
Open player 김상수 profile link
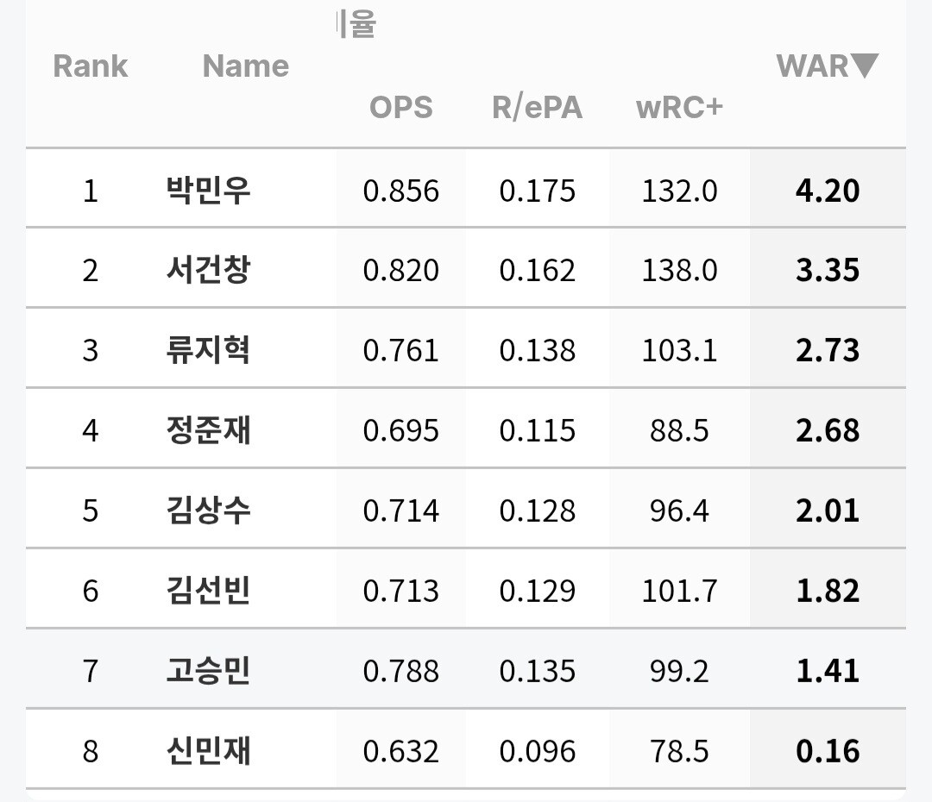(x=208, y=511)
